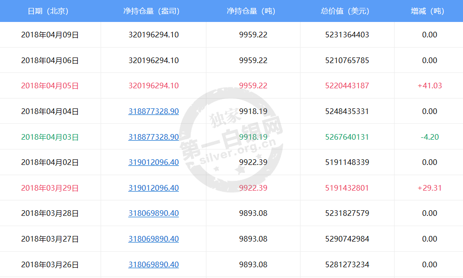
Task: Click the date cell 2018年03月28日
Action: pos(50,214)
